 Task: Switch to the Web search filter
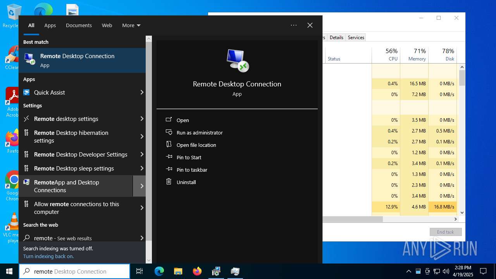[x=107, y=25]
